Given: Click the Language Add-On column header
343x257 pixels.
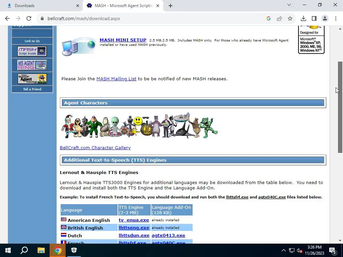Looking at the screenshot, I should 172,210.
